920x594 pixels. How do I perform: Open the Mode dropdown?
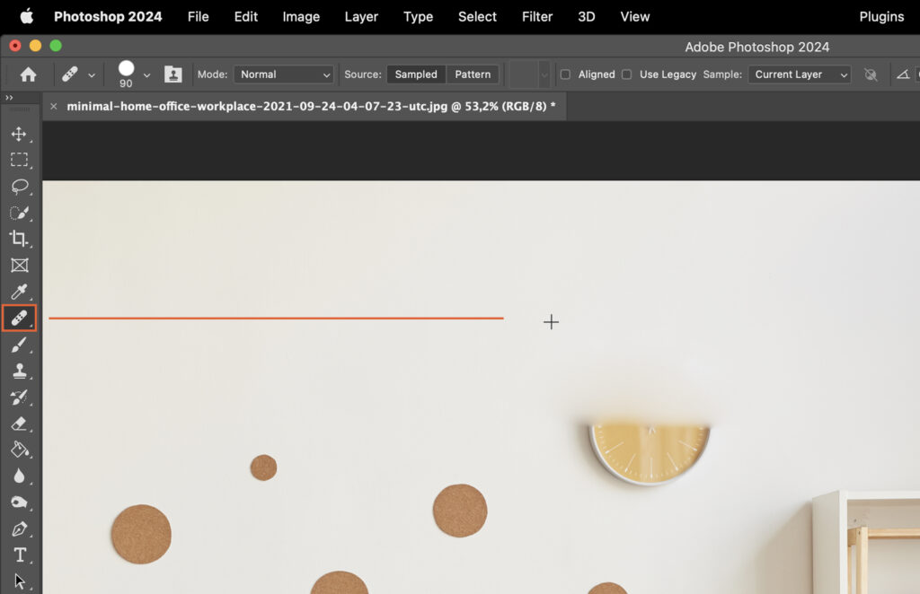pyautogui.click(x=283, y=74)
